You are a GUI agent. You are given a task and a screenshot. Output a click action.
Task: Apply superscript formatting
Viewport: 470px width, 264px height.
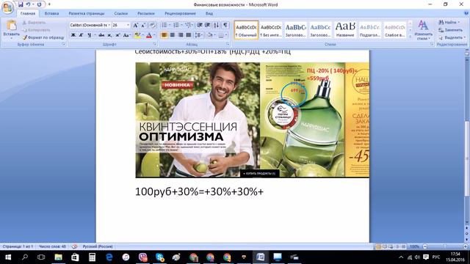pyautogui.click(x=117, y=35)
